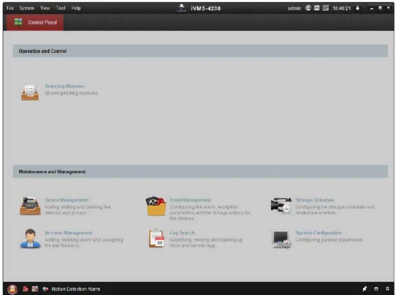
Task: Click the iVMS-4200 camera logo
Action: pyautogui.click(x=181, y=8)
